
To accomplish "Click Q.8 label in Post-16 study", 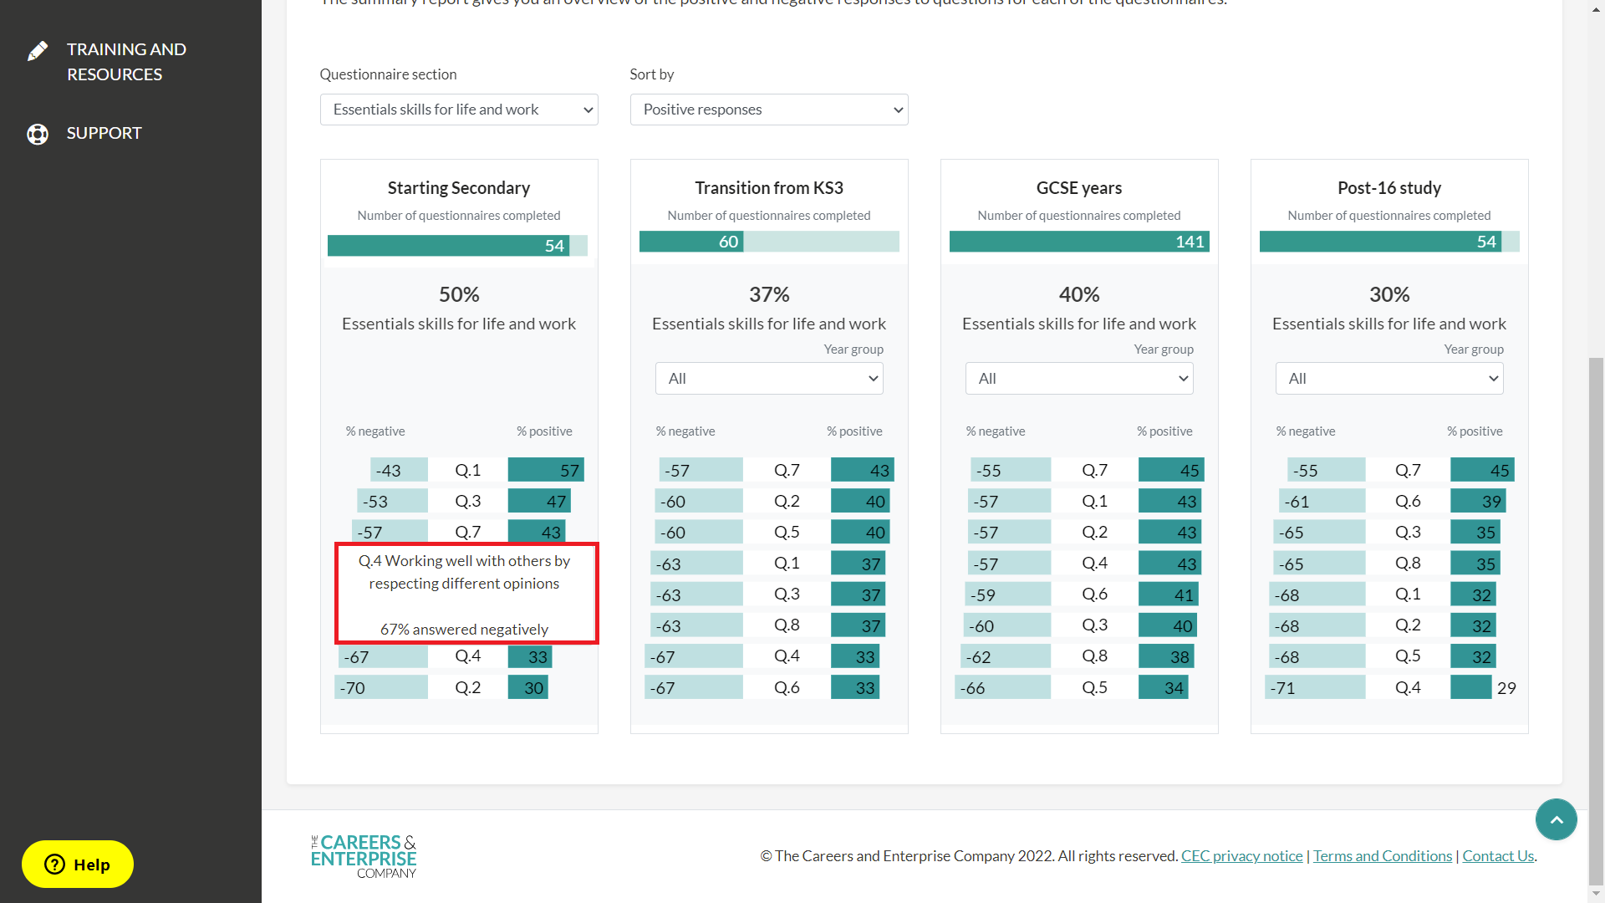I will 1408,563.
